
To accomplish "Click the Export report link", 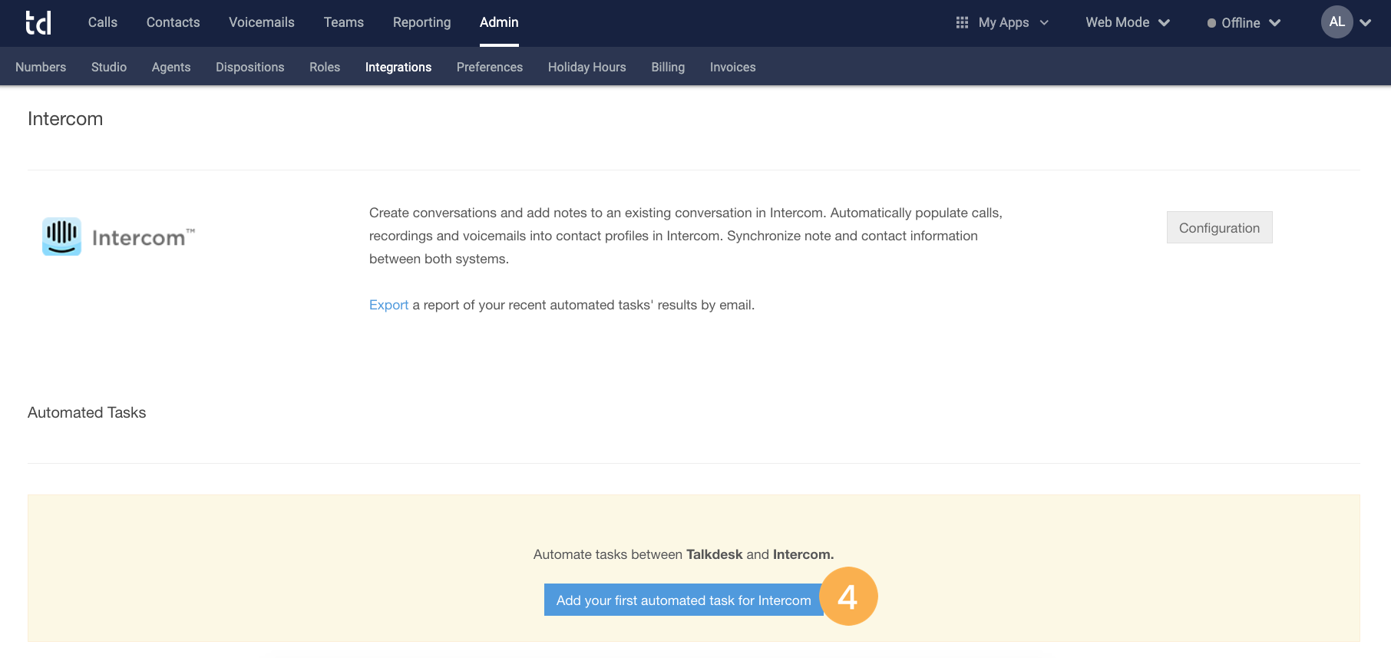I will coord(388,305).
